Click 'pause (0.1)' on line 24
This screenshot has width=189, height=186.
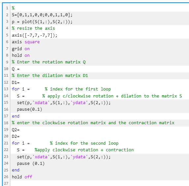tap(31, 164)
